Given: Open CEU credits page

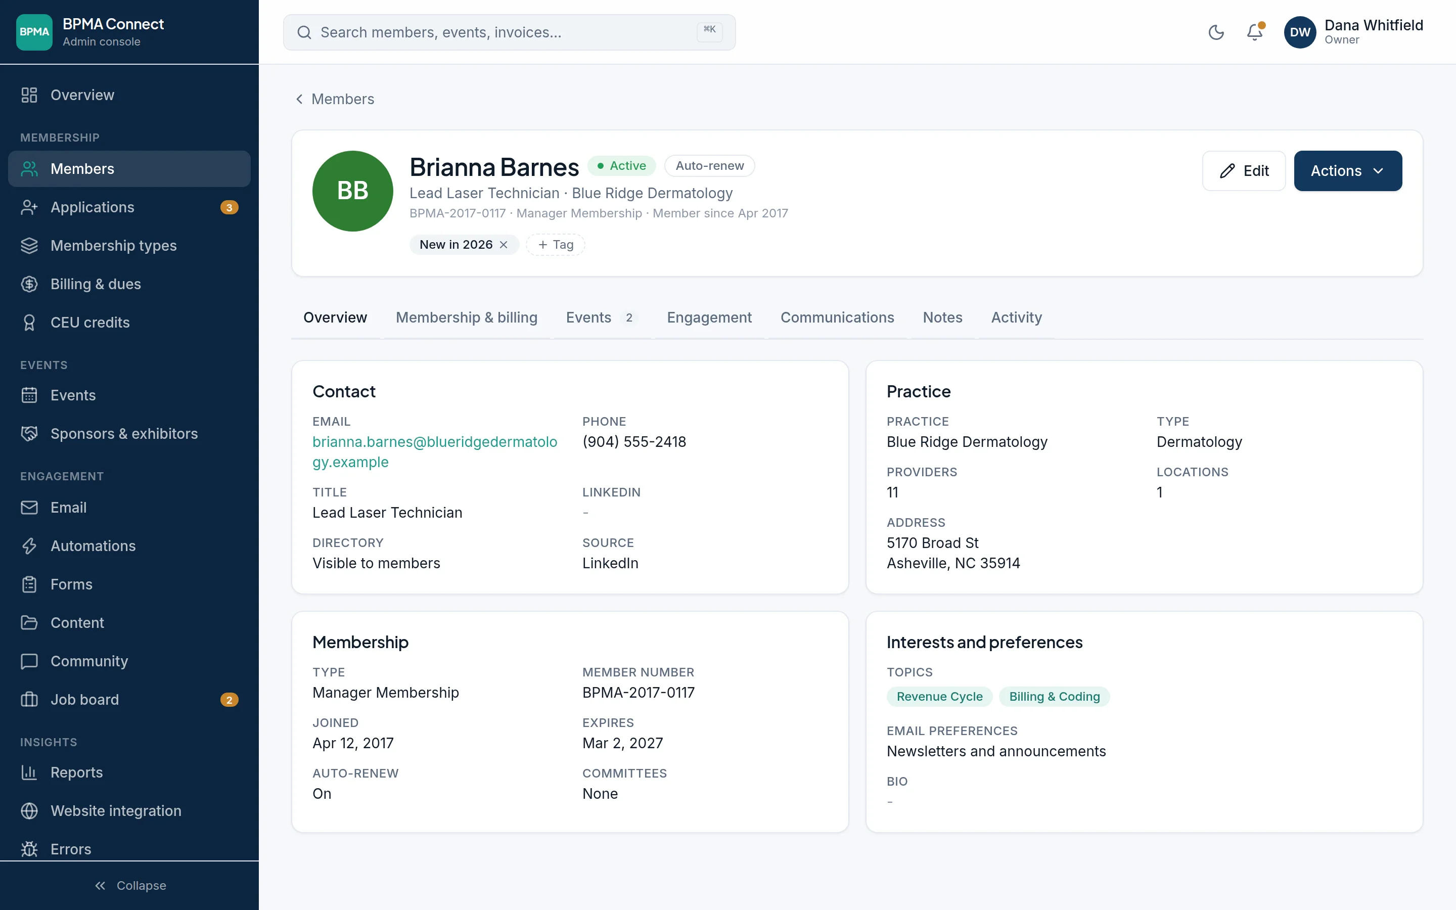Looking at the screenshot, I should tap(129, 323).
